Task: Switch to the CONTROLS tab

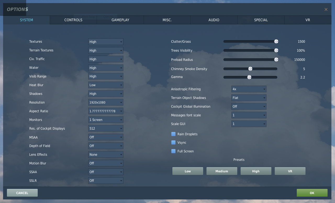Action: (73, 20)
